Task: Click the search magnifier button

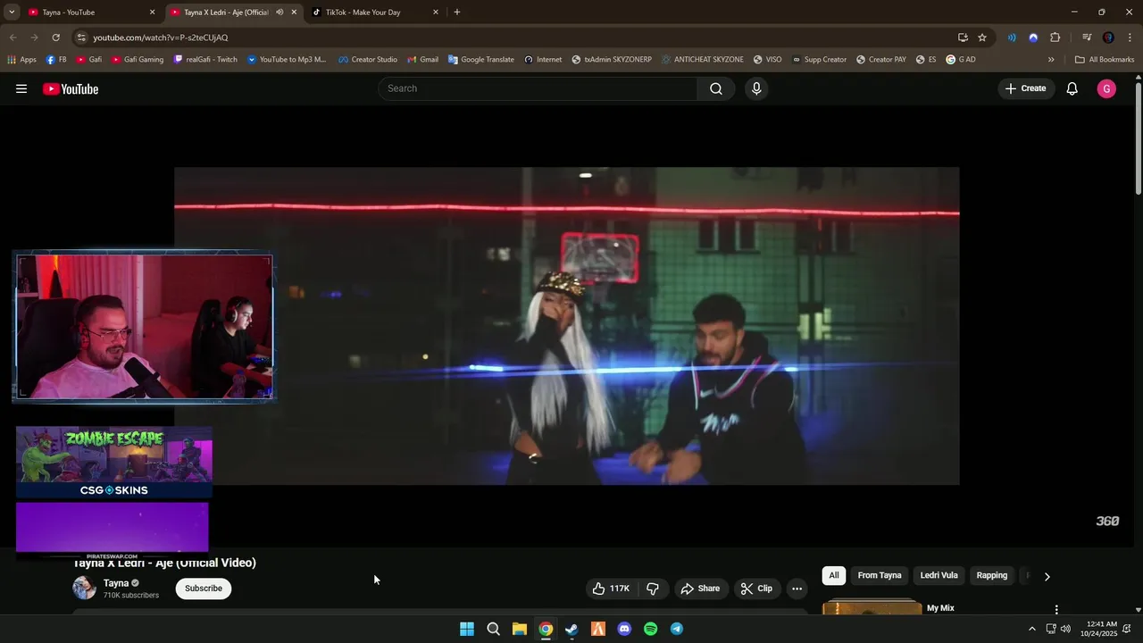Action: tap(716, 88)
